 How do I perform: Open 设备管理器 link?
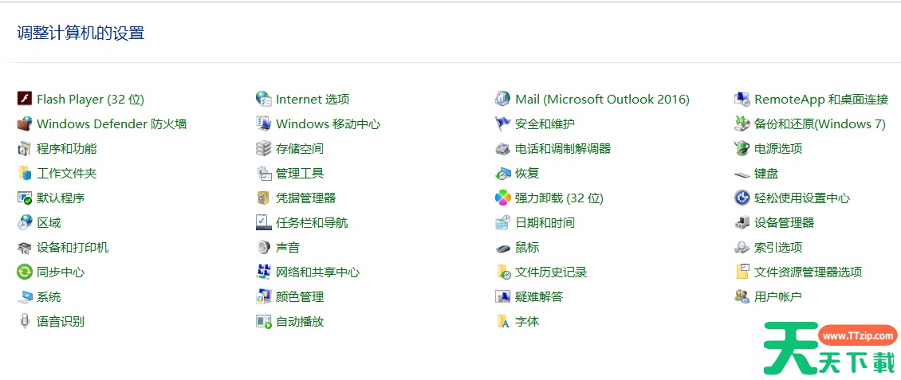coord(785,222)
